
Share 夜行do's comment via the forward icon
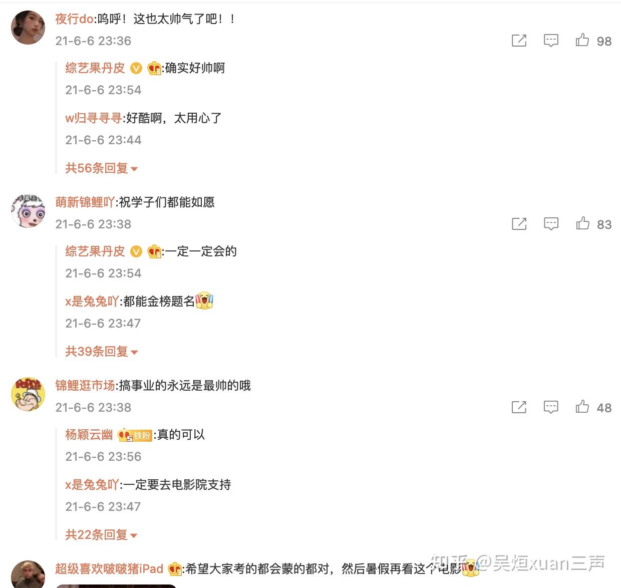(x=519, y=41)
